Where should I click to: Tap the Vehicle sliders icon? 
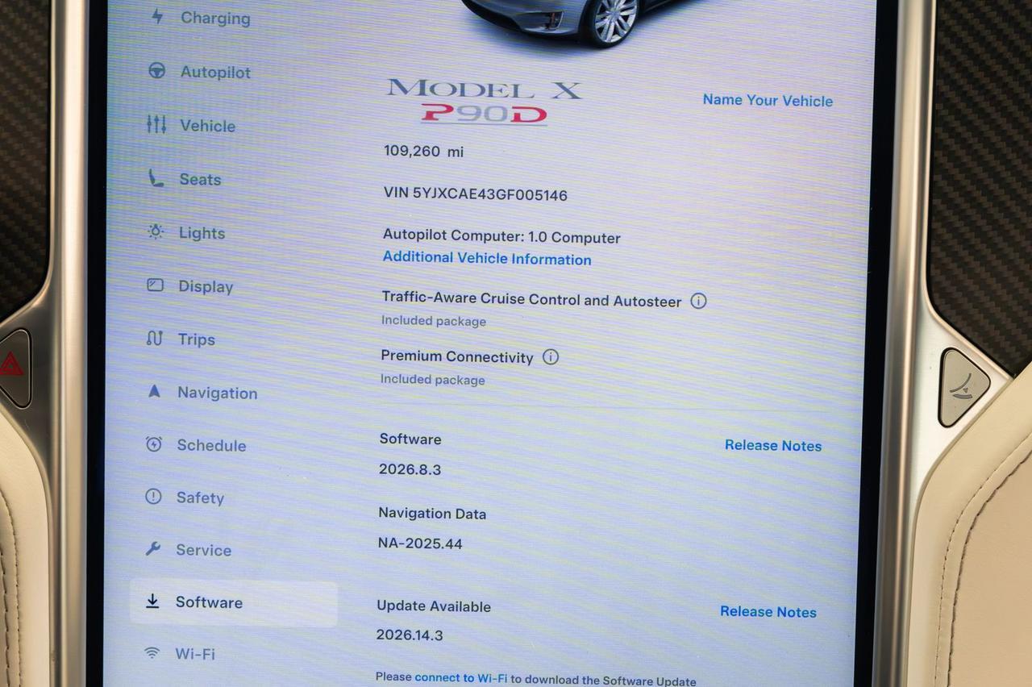click(156, 124)
